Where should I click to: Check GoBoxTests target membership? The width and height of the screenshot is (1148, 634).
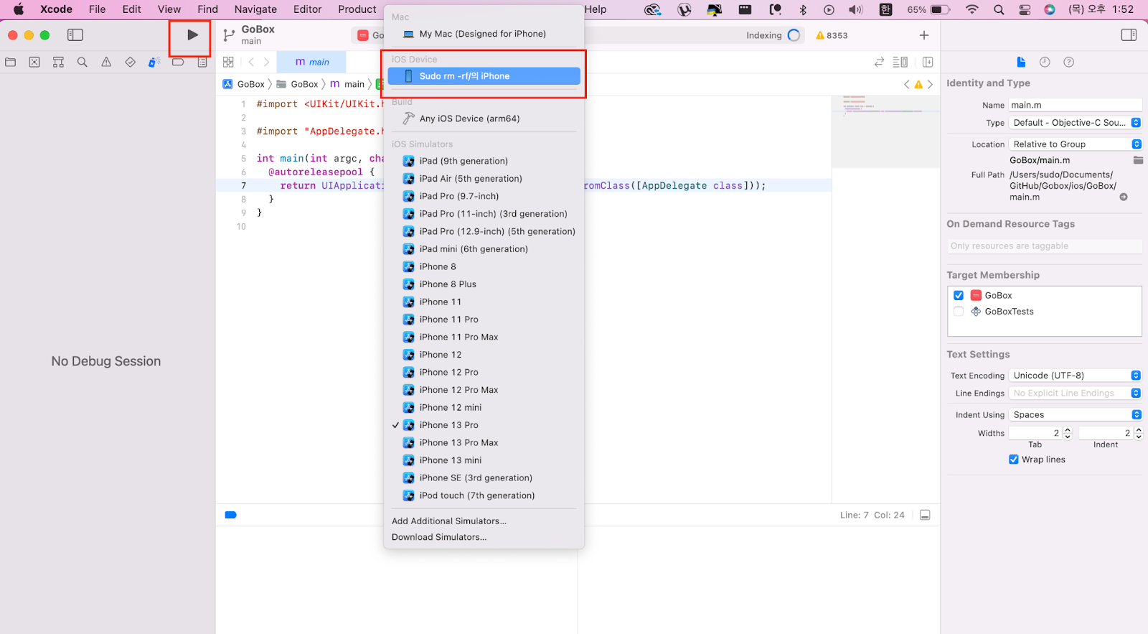tap(959, 312)
